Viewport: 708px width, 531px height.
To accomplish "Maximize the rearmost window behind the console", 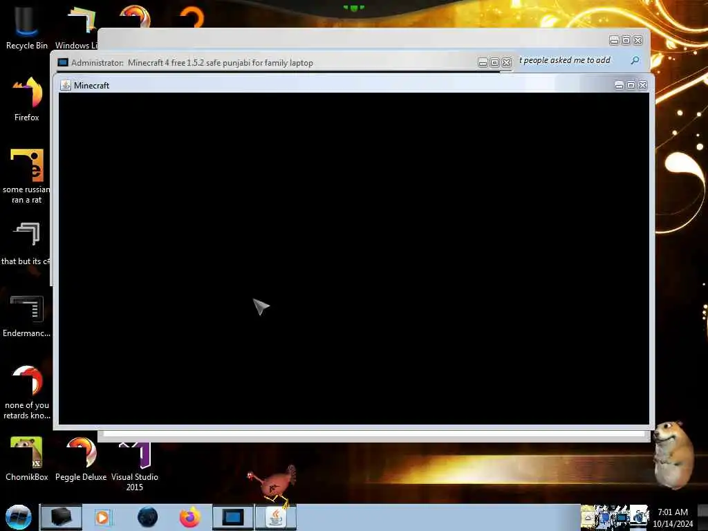I will [626, 41].
